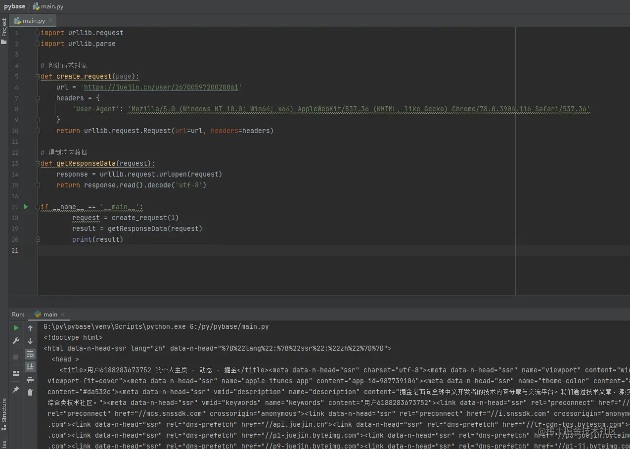Click fold end marker at line 15

click(x=38, y=185)
